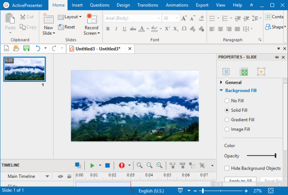
Task: Align text right
Action: pos(229,29)
